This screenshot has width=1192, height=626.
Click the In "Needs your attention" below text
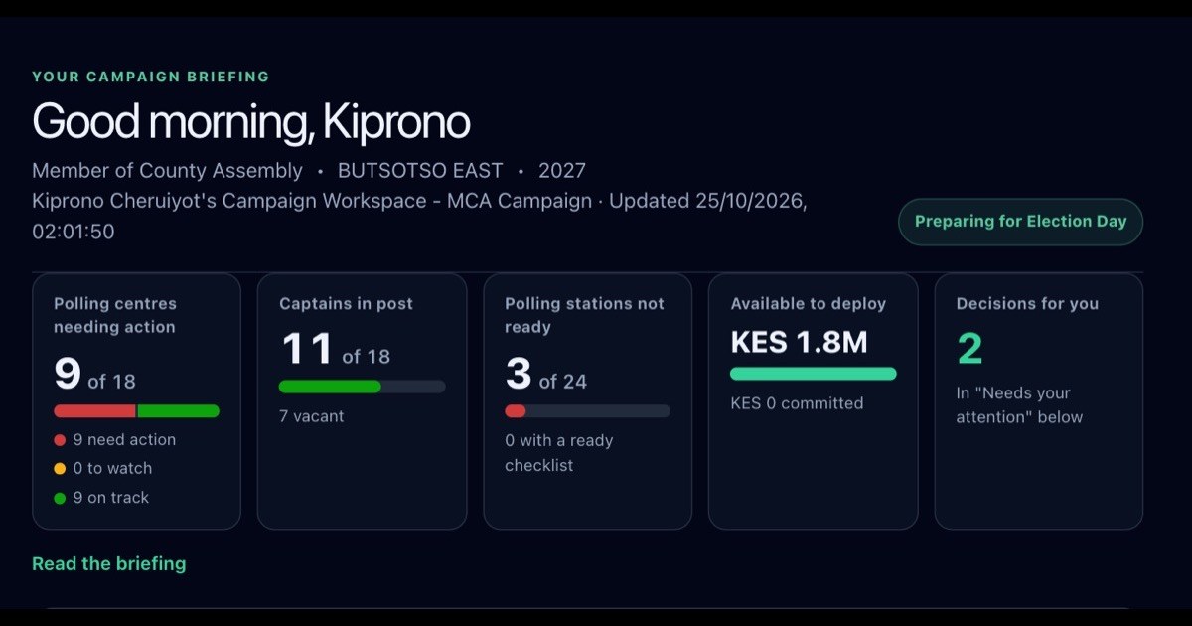click(x=1019, y=405)
